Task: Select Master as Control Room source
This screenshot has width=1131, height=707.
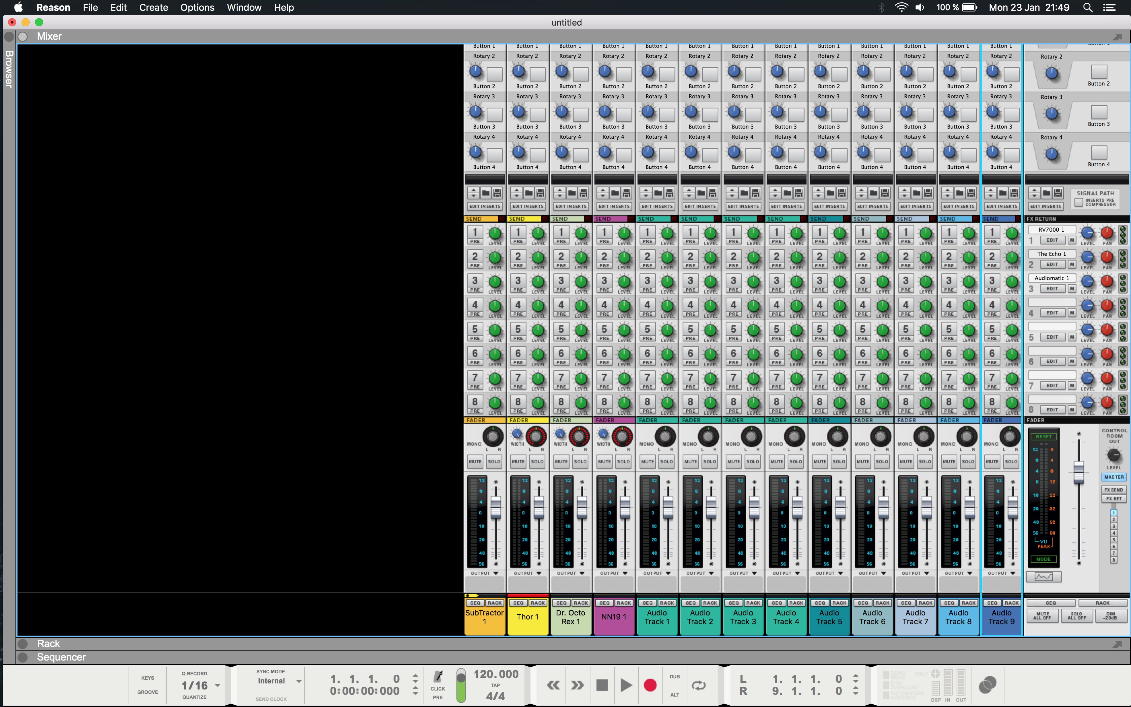Action: 1114,477
